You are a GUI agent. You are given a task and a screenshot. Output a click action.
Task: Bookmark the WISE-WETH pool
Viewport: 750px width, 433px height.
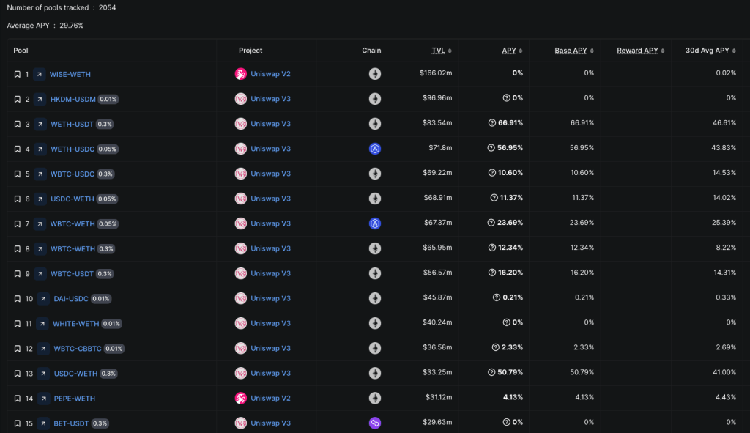coord(17,73)
